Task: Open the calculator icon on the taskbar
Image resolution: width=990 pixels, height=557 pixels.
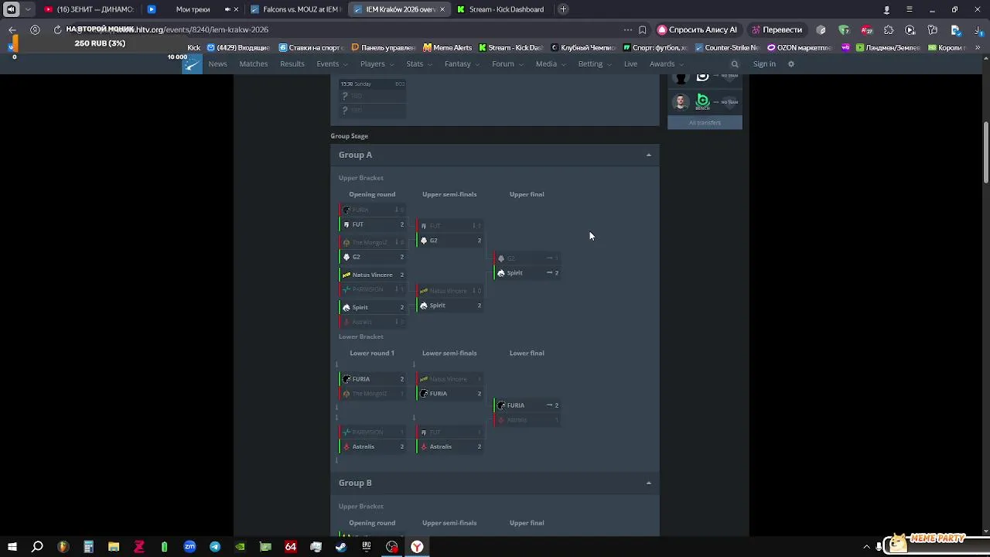Action: coord(88,547)
